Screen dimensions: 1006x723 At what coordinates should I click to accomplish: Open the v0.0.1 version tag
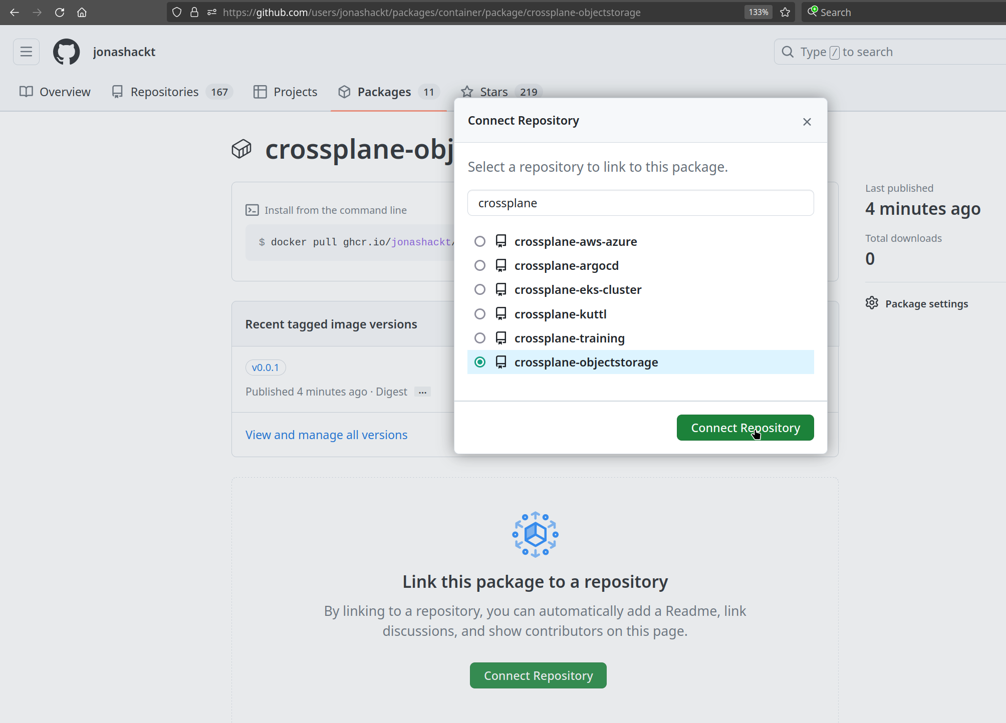click(x=266, y=368)
